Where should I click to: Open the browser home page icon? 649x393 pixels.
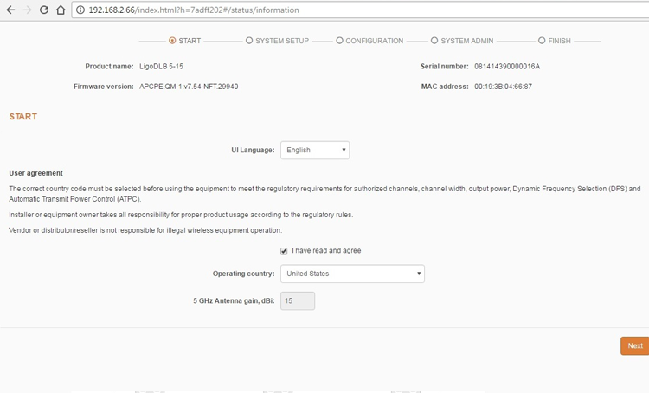61,10
